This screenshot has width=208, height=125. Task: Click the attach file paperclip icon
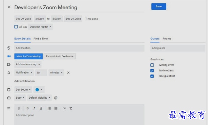click(19, 108)
